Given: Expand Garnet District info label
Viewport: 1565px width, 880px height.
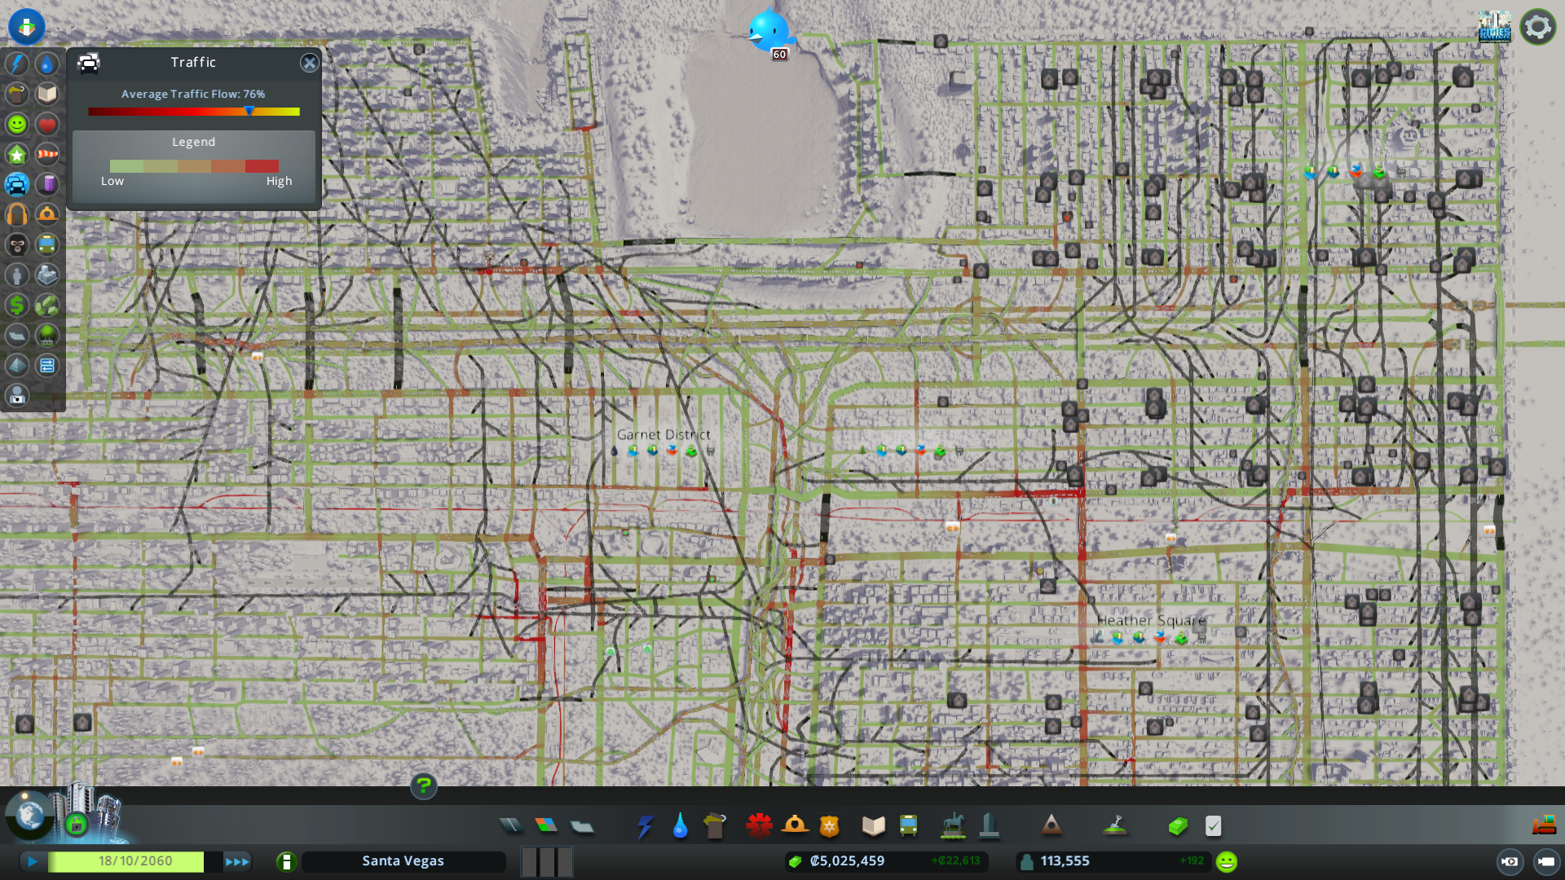Looking at the screenshot, I should point(663,435).
